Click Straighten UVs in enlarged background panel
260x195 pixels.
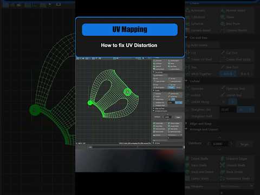click(201, 110)
